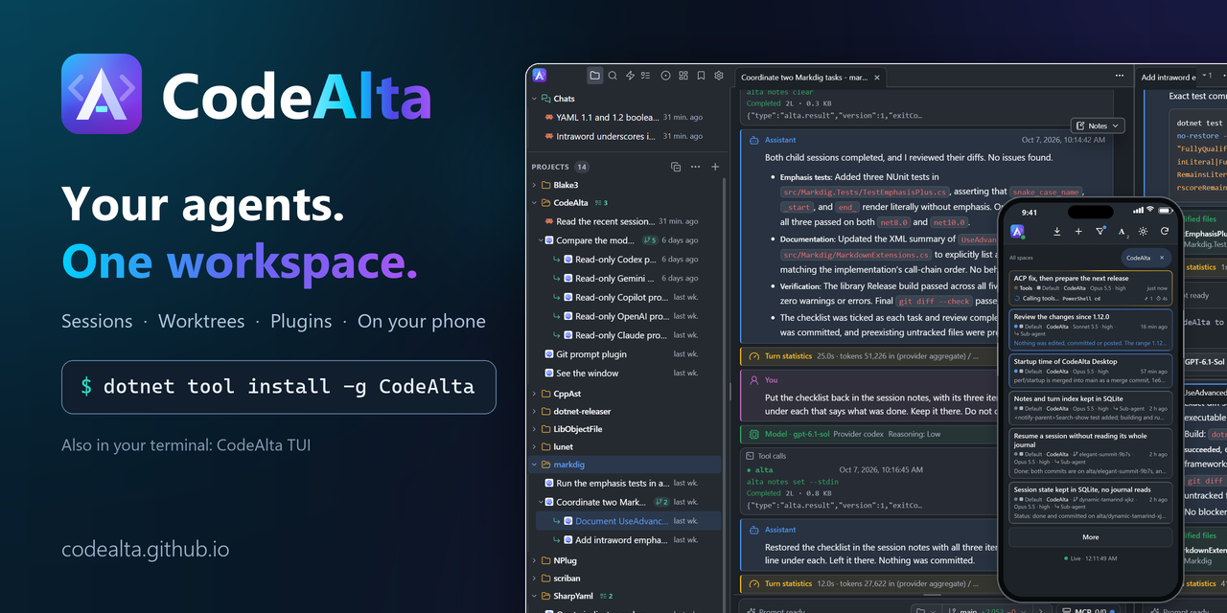Click the CodeAlta logo in desktop toolbar

point(540,76)
